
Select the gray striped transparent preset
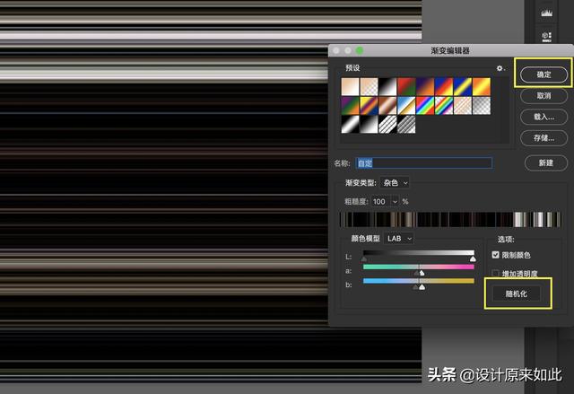click(406, 124)
